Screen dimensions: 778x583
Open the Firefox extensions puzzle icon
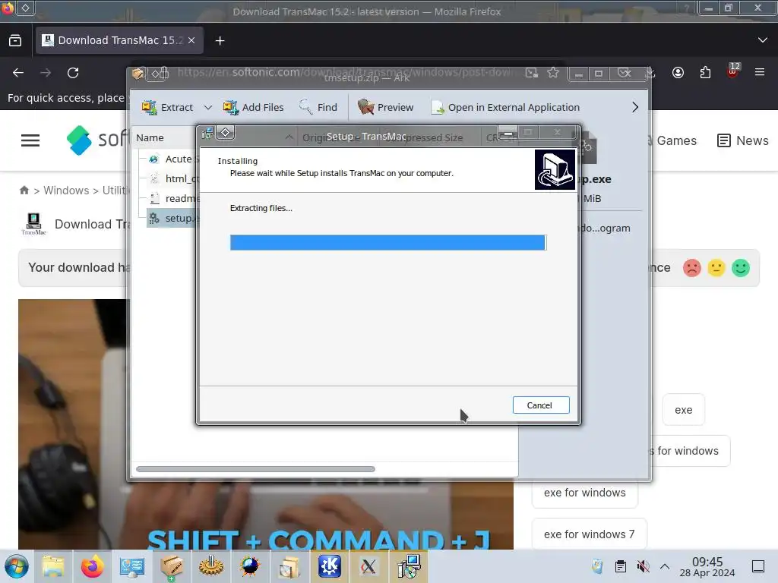click(x=705, y=73)
